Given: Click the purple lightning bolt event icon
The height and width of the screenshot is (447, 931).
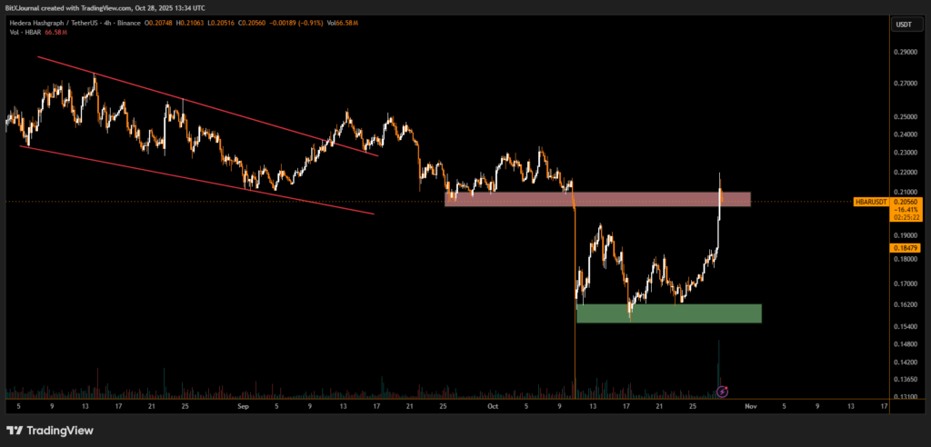Looking at the screenshot, I should (722, 392).
